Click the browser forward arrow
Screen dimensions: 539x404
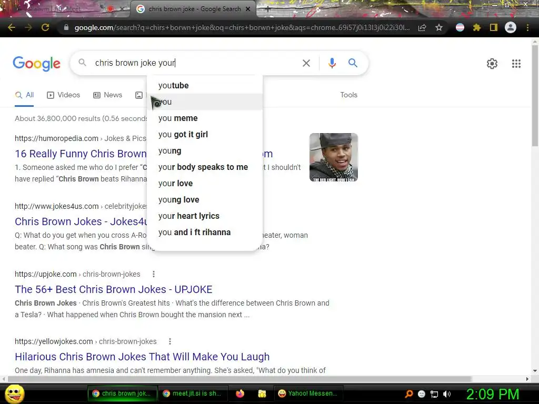coord(28,27)
